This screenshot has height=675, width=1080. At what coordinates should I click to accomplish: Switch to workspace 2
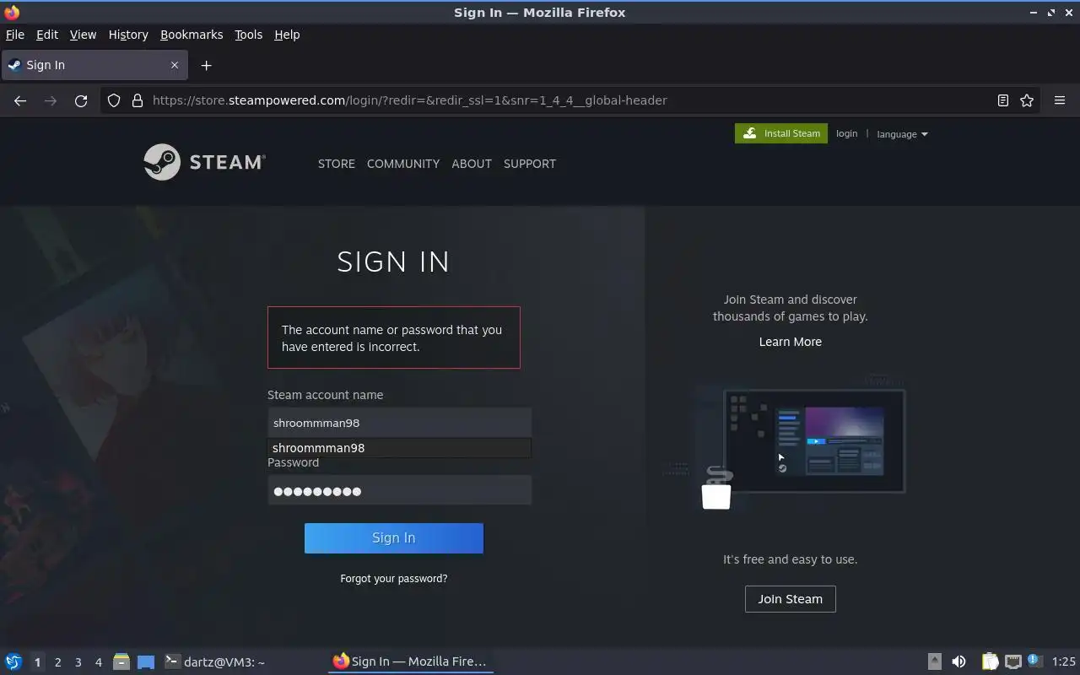coord(57,662)
